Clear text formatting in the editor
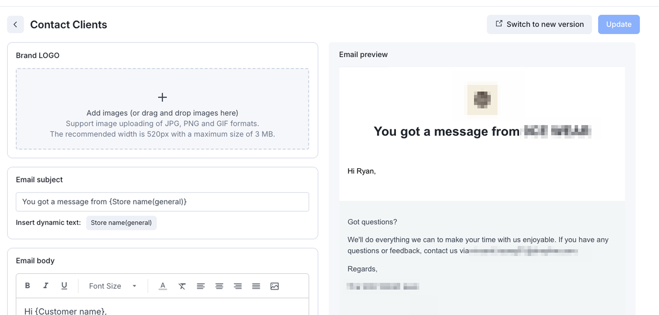 coord(182,286)
